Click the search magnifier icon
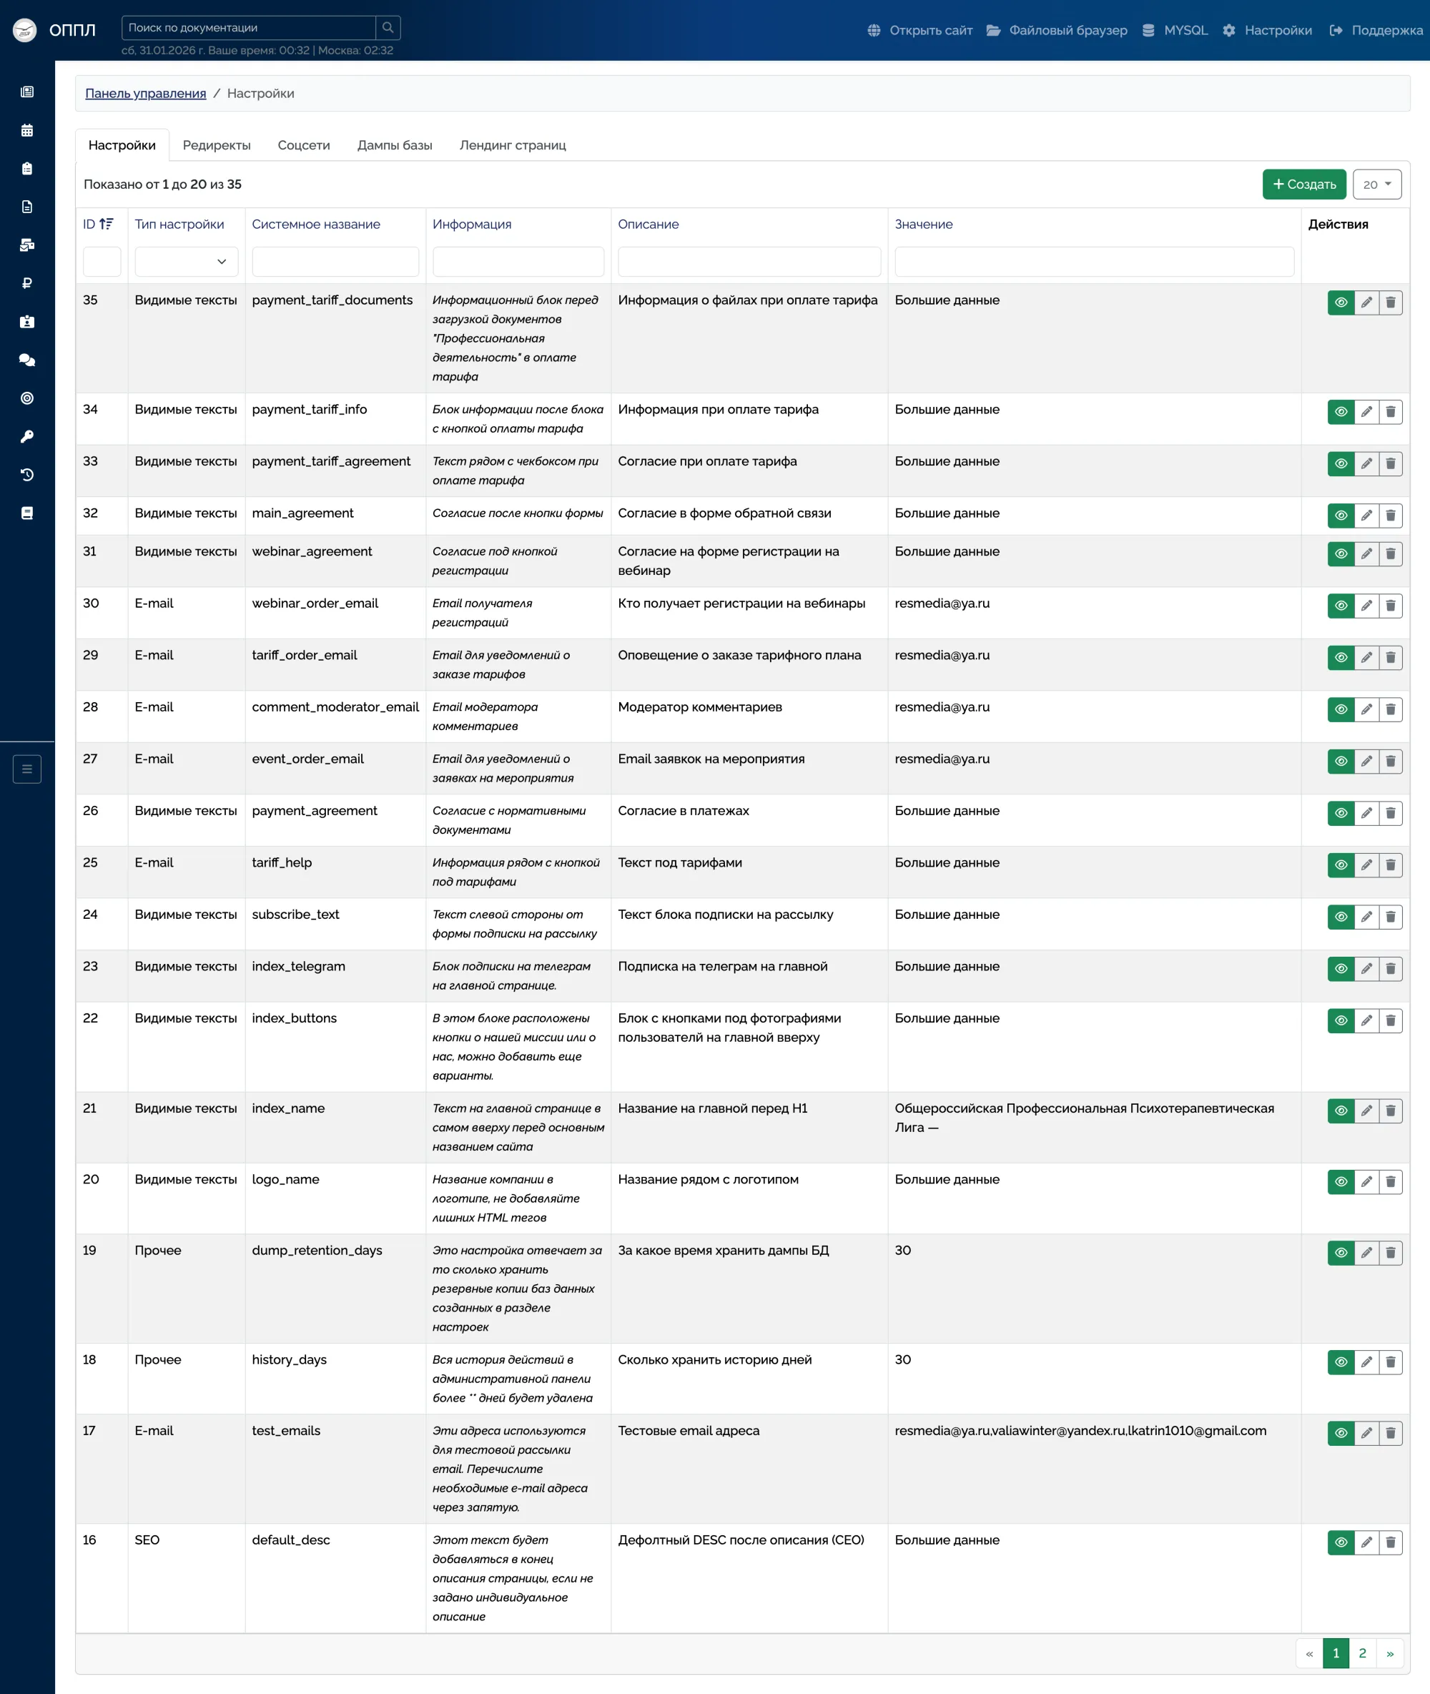1430x1694 pixels. point(388,28)
